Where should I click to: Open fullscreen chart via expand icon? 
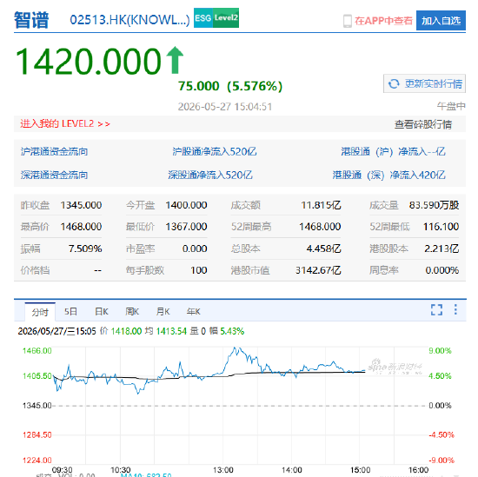(x=436, y=309)
